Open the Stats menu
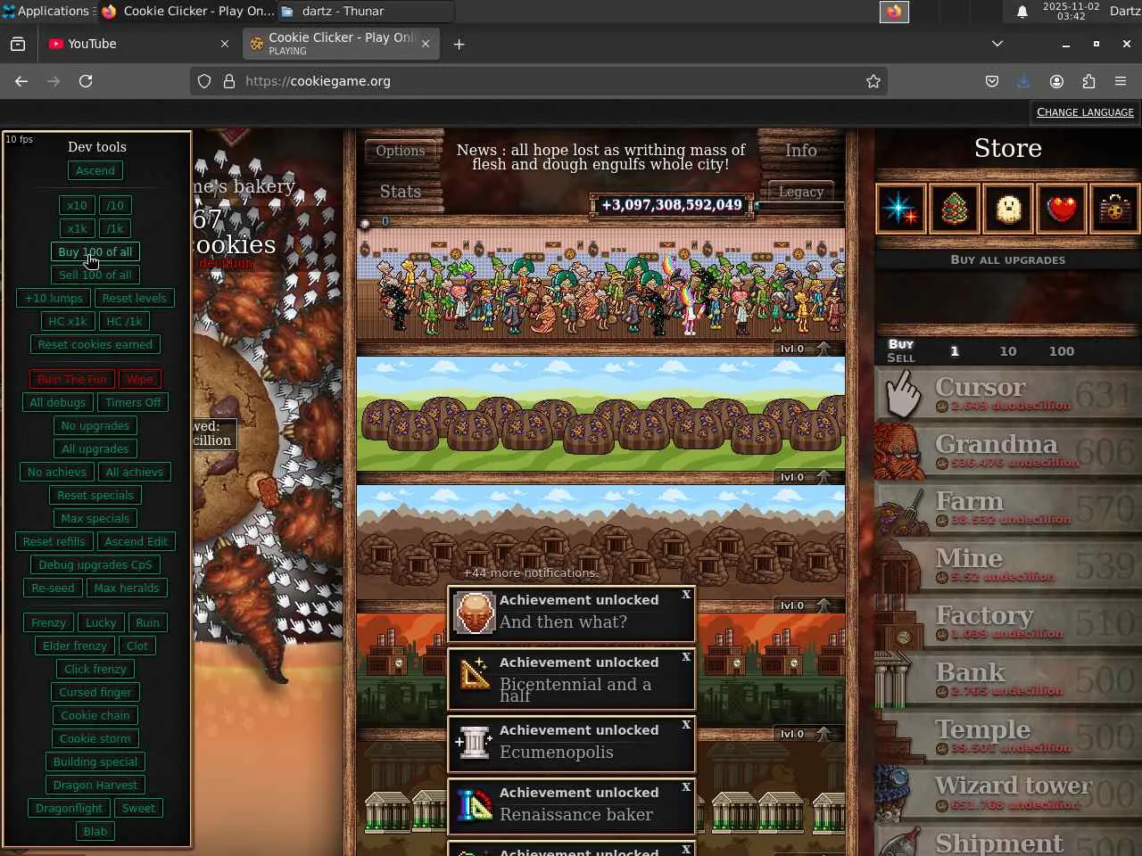The height and width of the screenshot is (856, 1142). coord(401,192)
